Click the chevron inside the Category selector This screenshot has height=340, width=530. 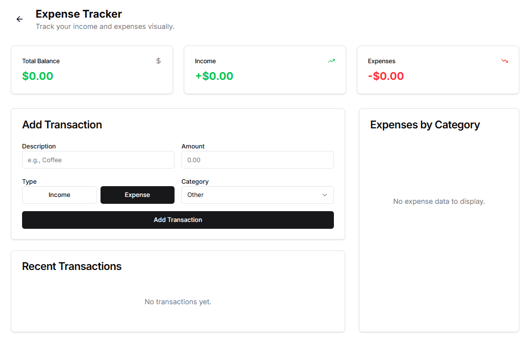click(x=325, y=195)
